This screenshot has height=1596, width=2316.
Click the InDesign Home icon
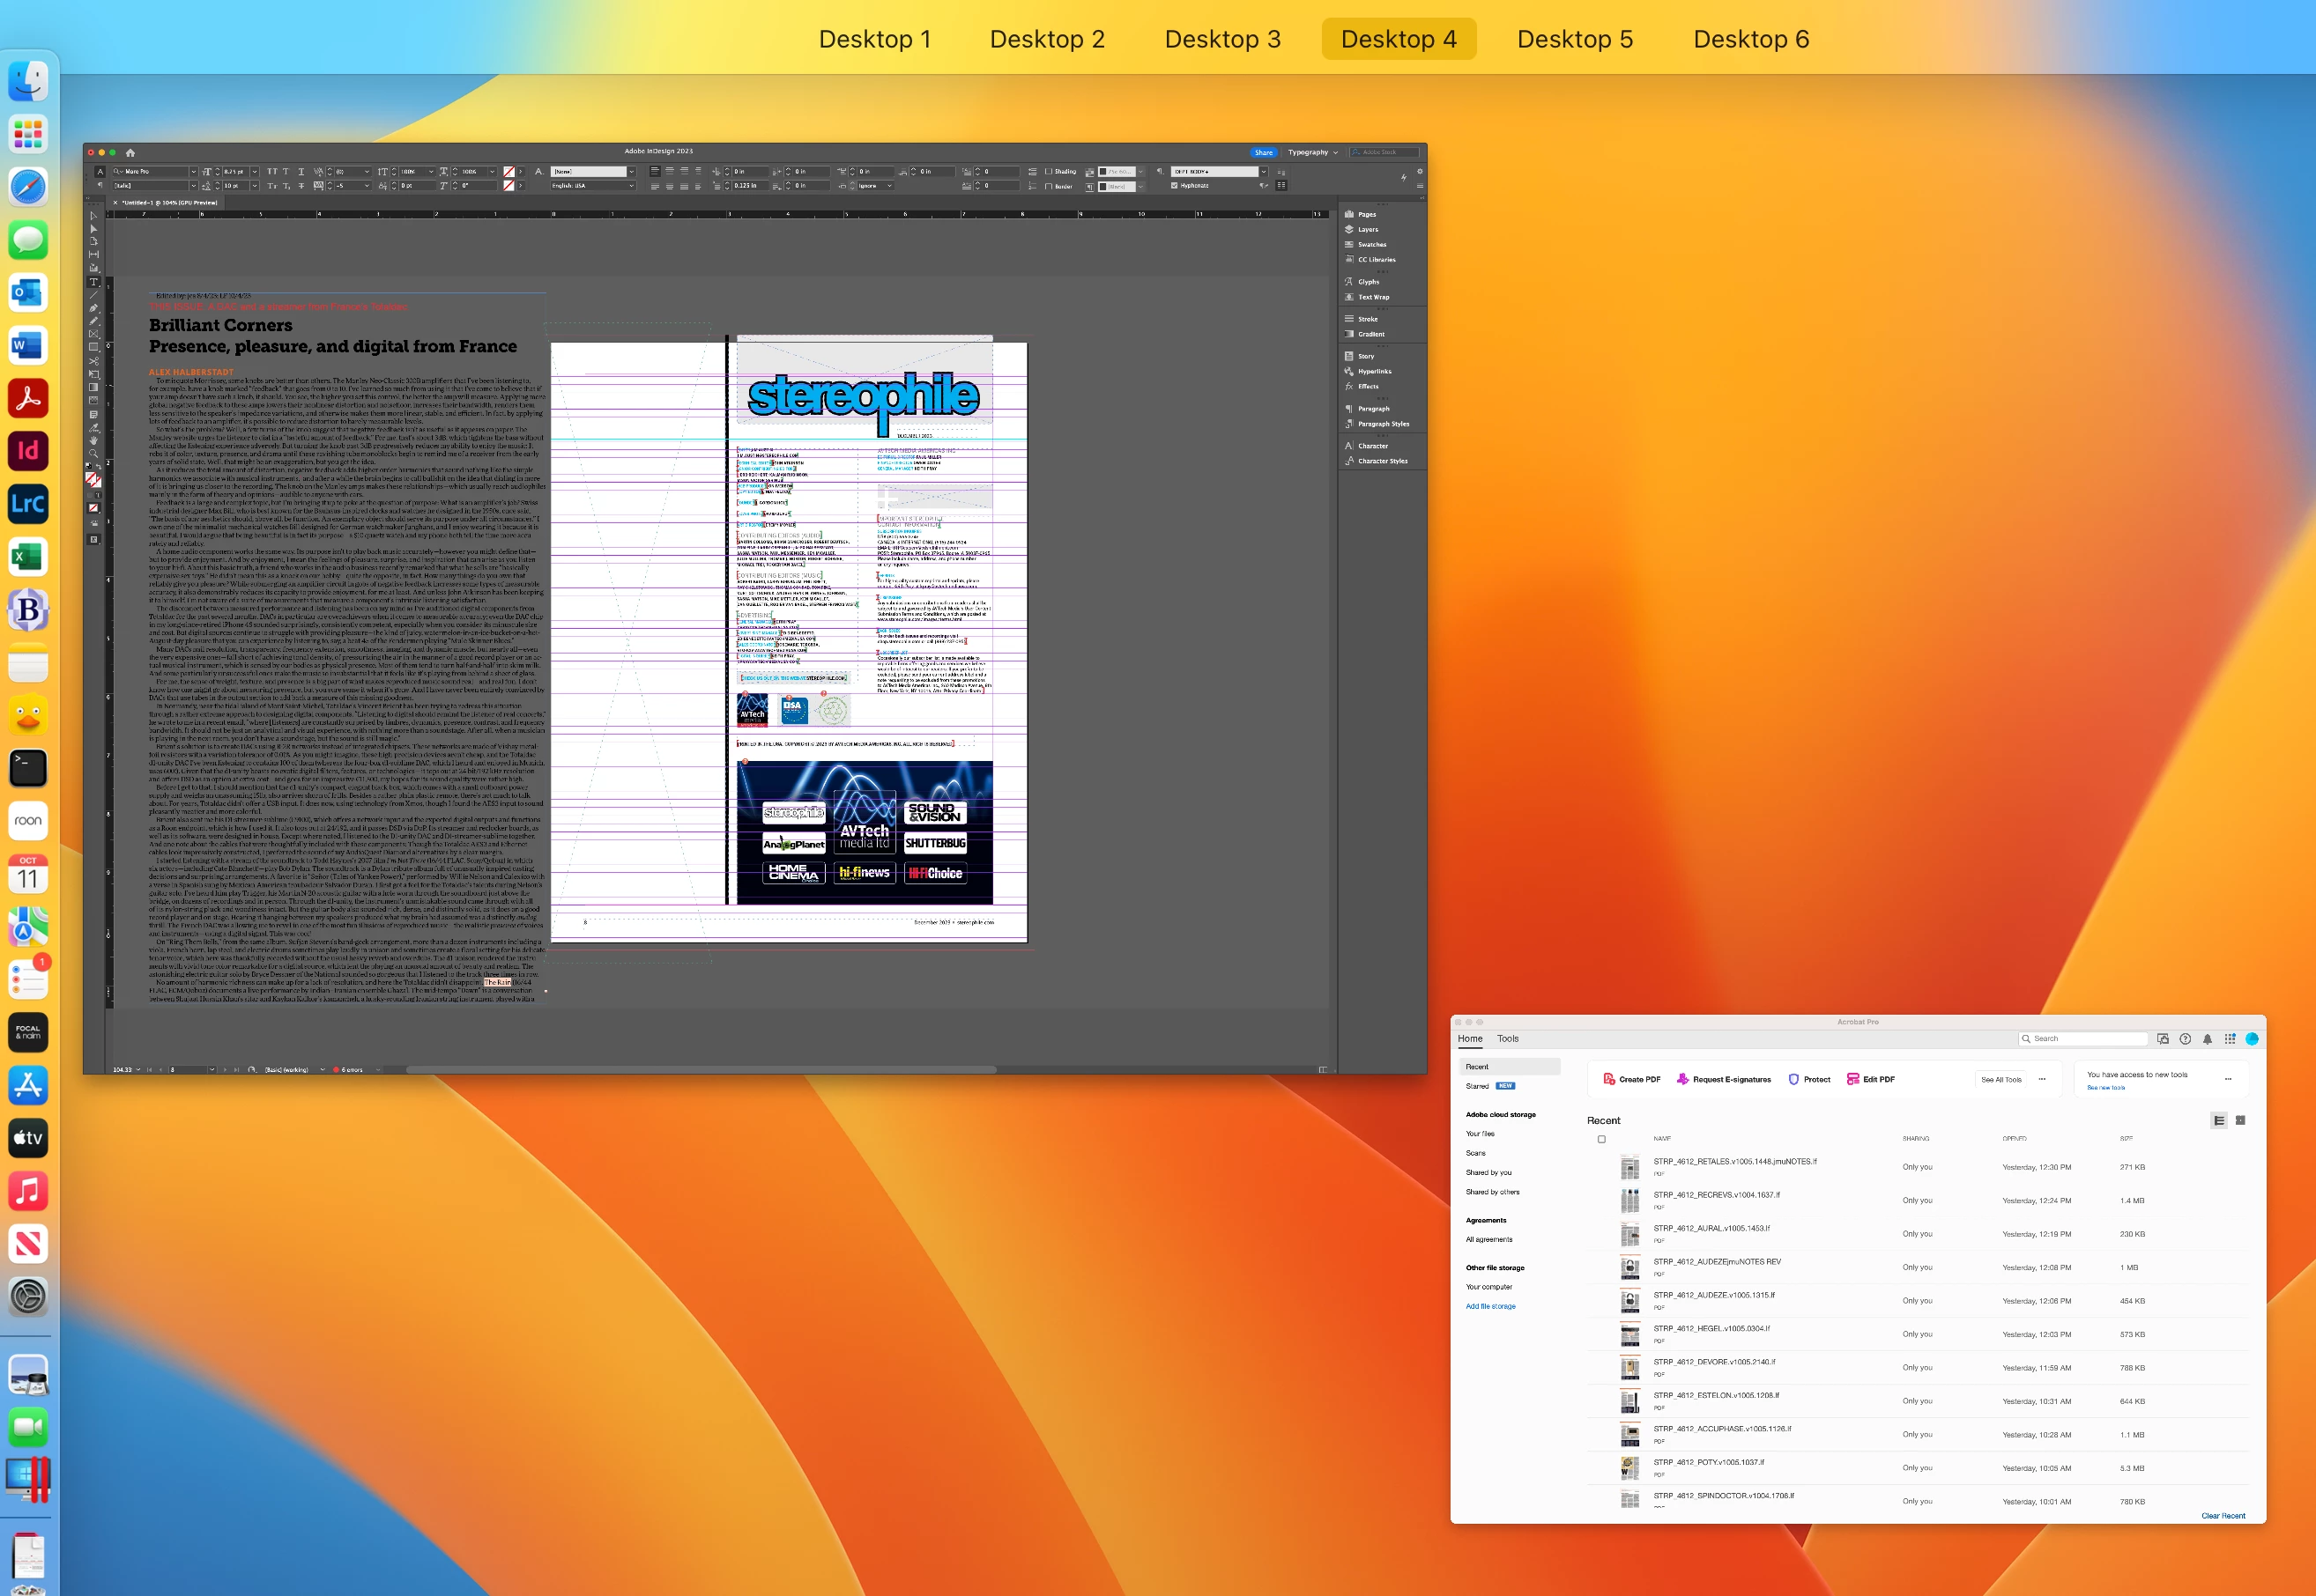pyautogui.click(x=130, y=153)
